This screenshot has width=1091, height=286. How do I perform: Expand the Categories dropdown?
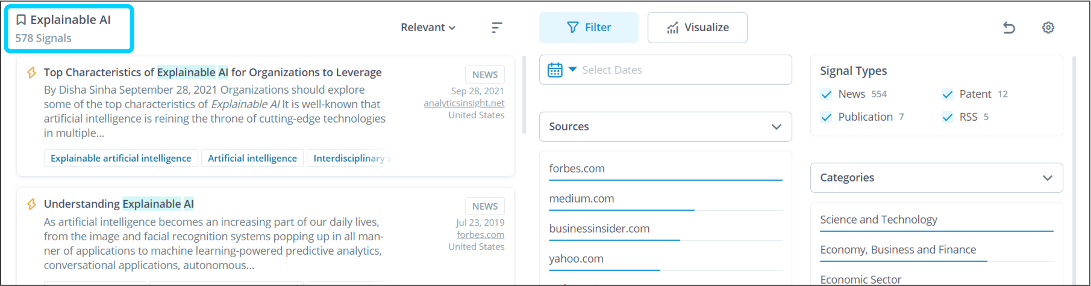point(936,178)
